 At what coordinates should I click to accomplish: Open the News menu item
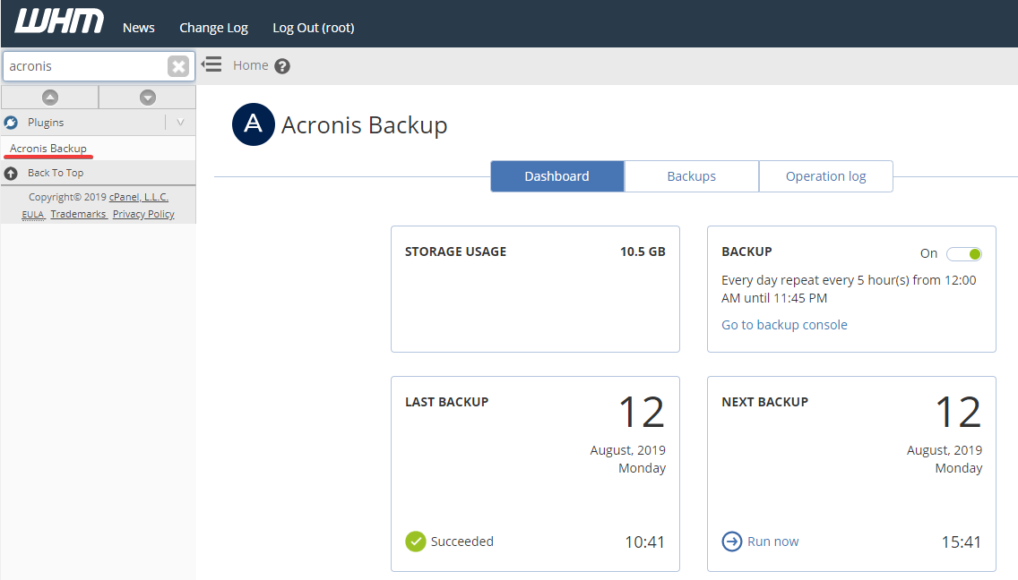pyautogui.click(x=139, y=28)
